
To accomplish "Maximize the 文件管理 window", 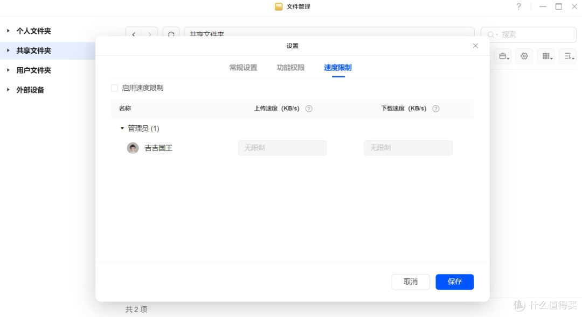I will [559, 6].
